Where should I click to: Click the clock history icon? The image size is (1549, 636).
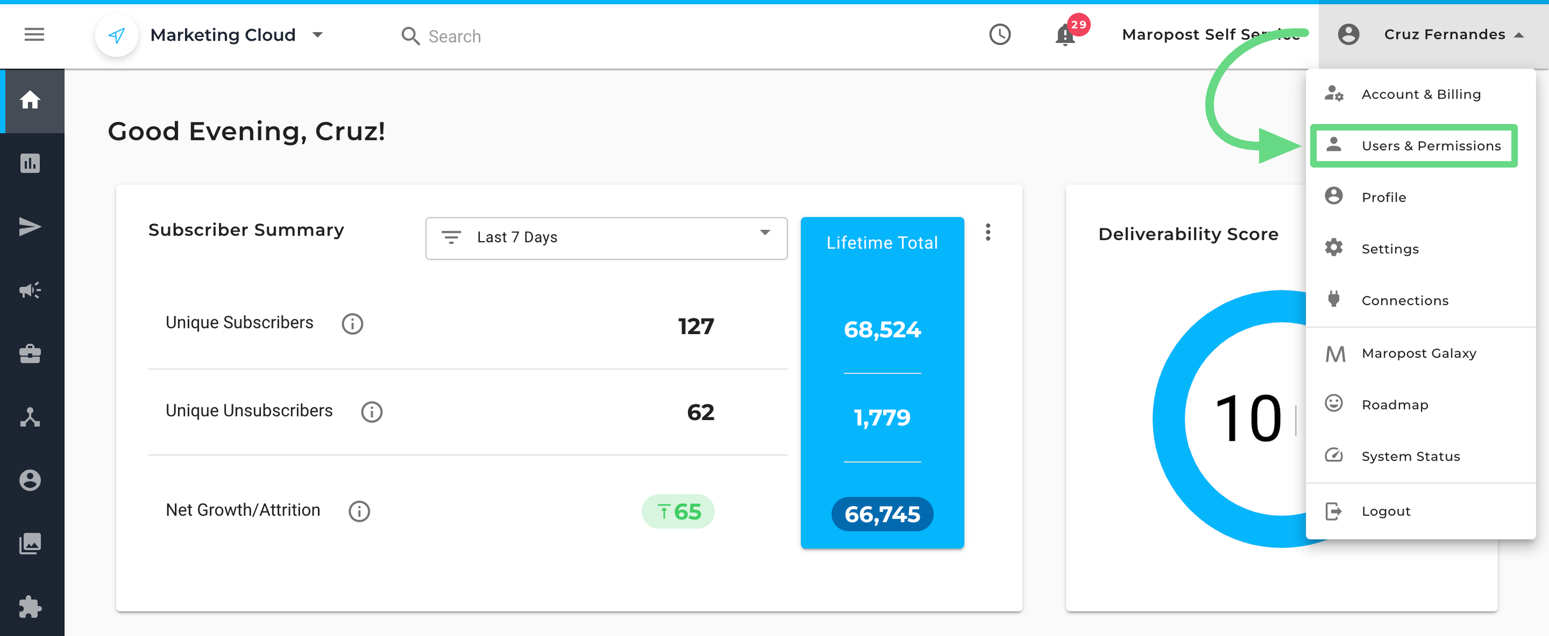[x=999, y=35]
